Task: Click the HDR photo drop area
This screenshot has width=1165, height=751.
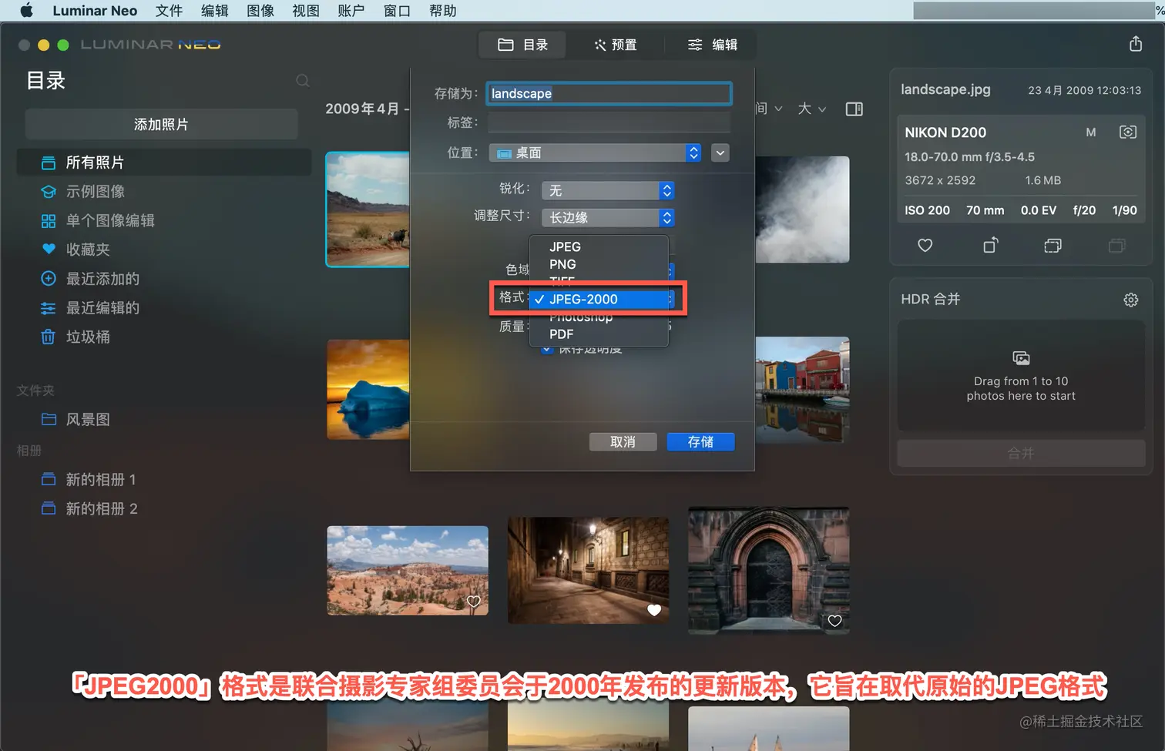Action: click(x=1021, y=376)
